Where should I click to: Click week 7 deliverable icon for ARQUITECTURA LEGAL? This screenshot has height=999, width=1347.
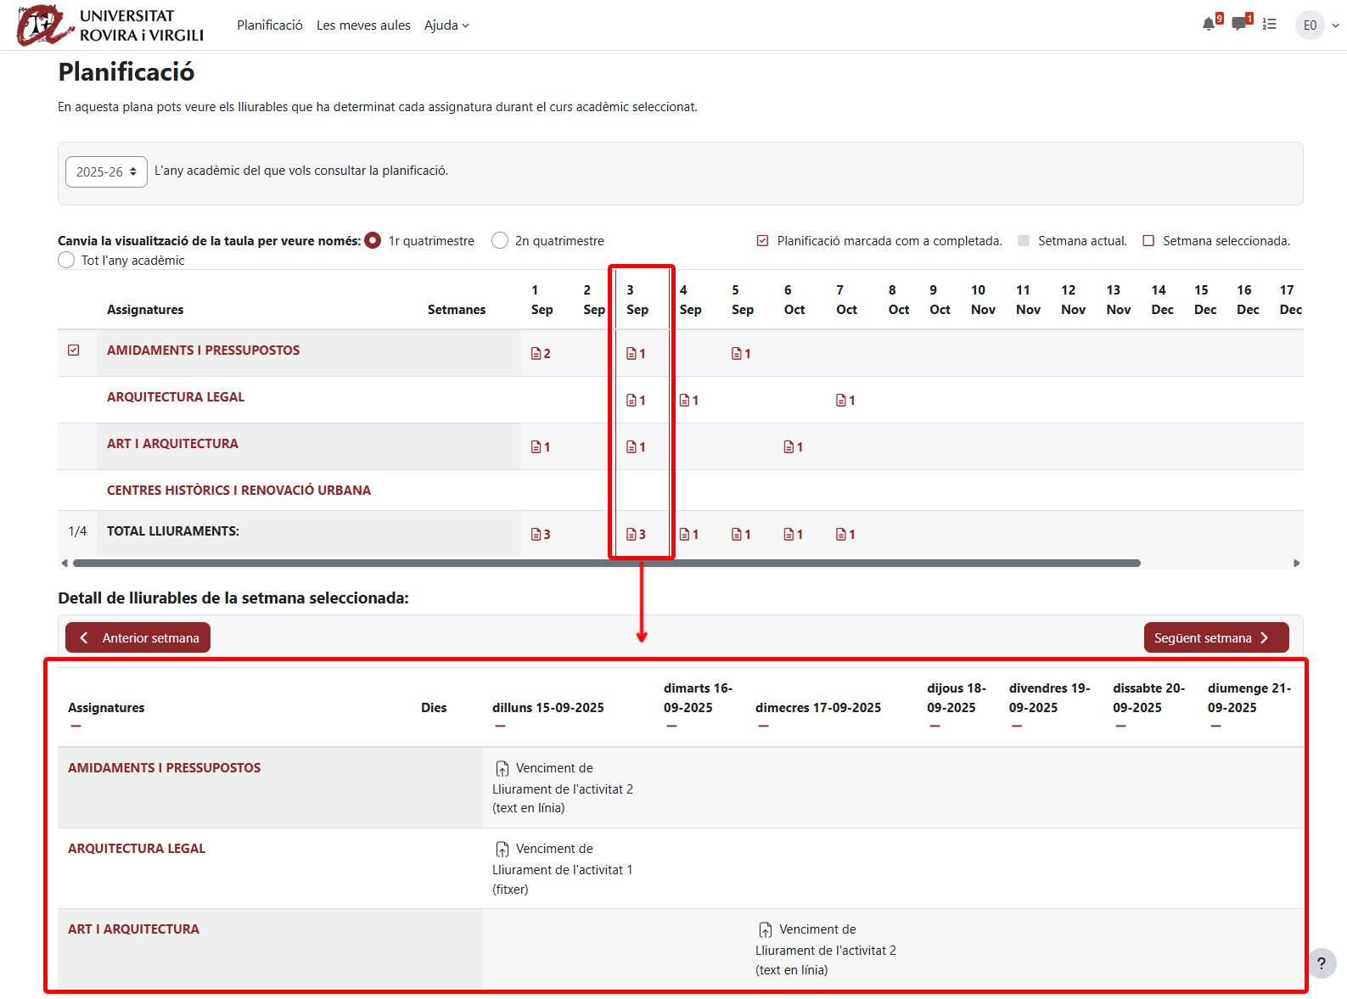point(845,401)
